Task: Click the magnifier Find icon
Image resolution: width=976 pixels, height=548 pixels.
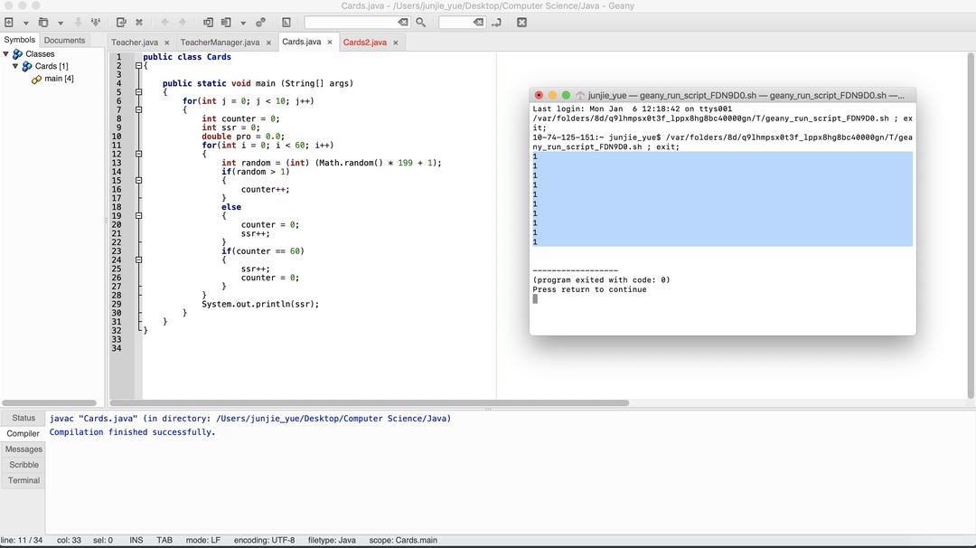Action: point(421,23)
